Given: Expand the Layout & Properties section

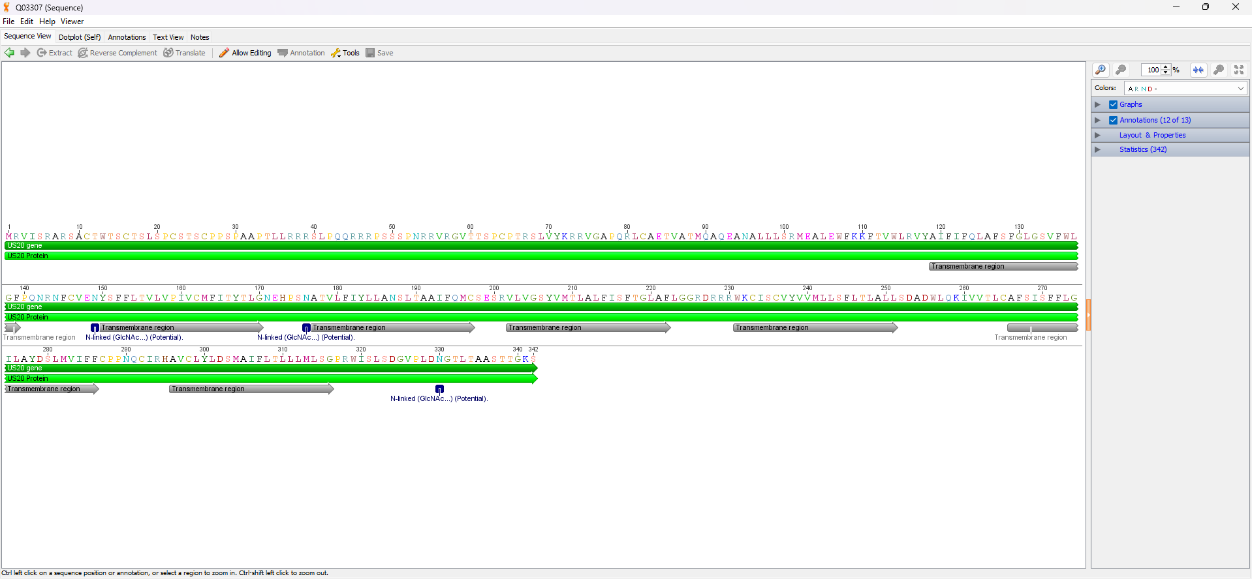Looking at the screenshot, I should click(1098, 135).
